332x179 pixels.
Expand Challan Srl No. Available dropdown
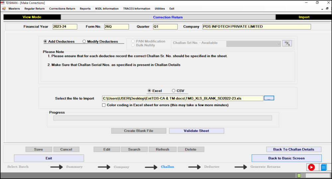[x=279, y=44]
